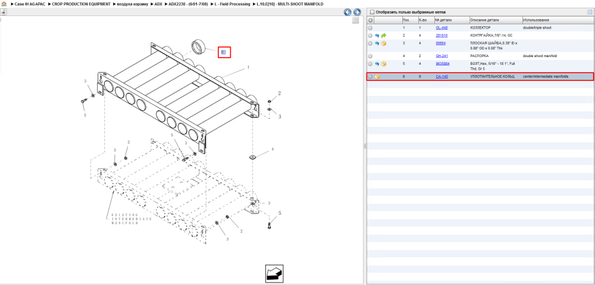Click the 'К-во' column header
Viewport: 595px width, 285px height.
click(426, 20)
